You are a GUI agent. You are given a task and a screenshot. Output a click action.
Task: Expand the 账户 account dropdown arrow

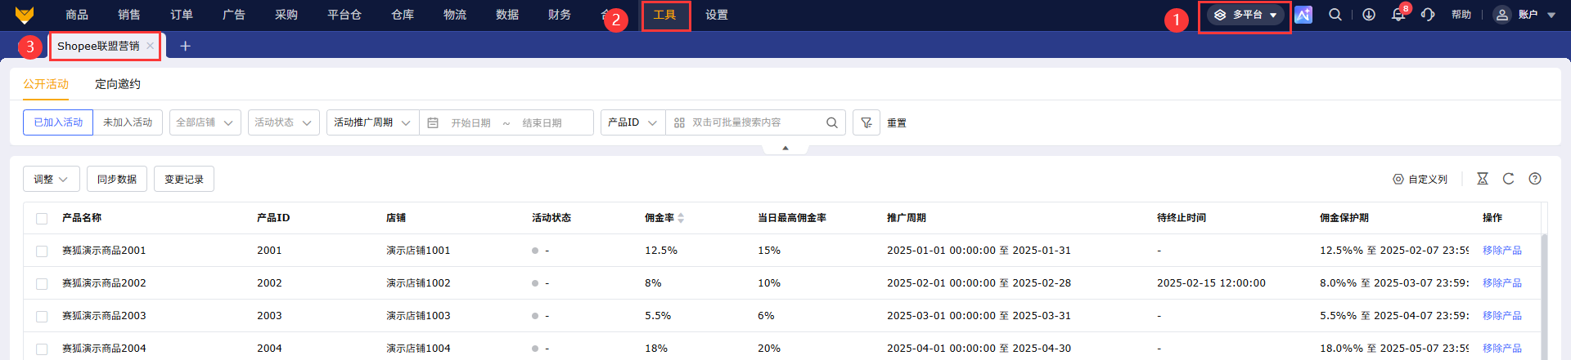1551,15
